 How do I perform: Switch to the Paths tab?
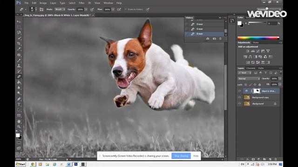[261, 68]
